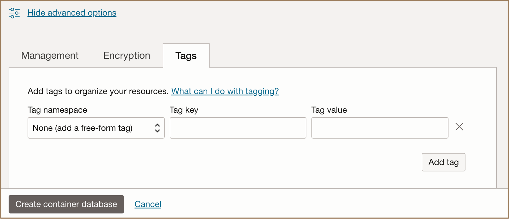
Task: Open the Tag namespace dropdown
Action: 96,128
